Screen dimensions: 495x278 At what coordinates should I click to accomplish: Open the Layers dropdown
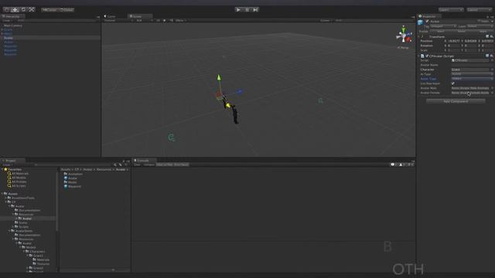(x=450, y=10)
